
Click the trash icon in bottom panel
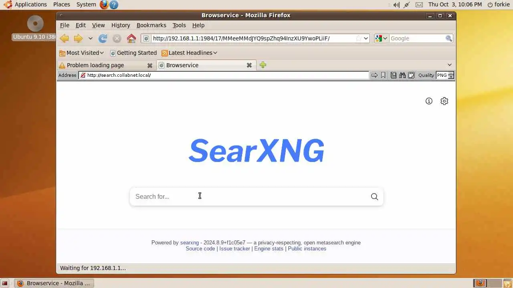point(507,283)
